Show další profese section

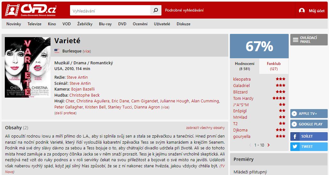(66, 113)
